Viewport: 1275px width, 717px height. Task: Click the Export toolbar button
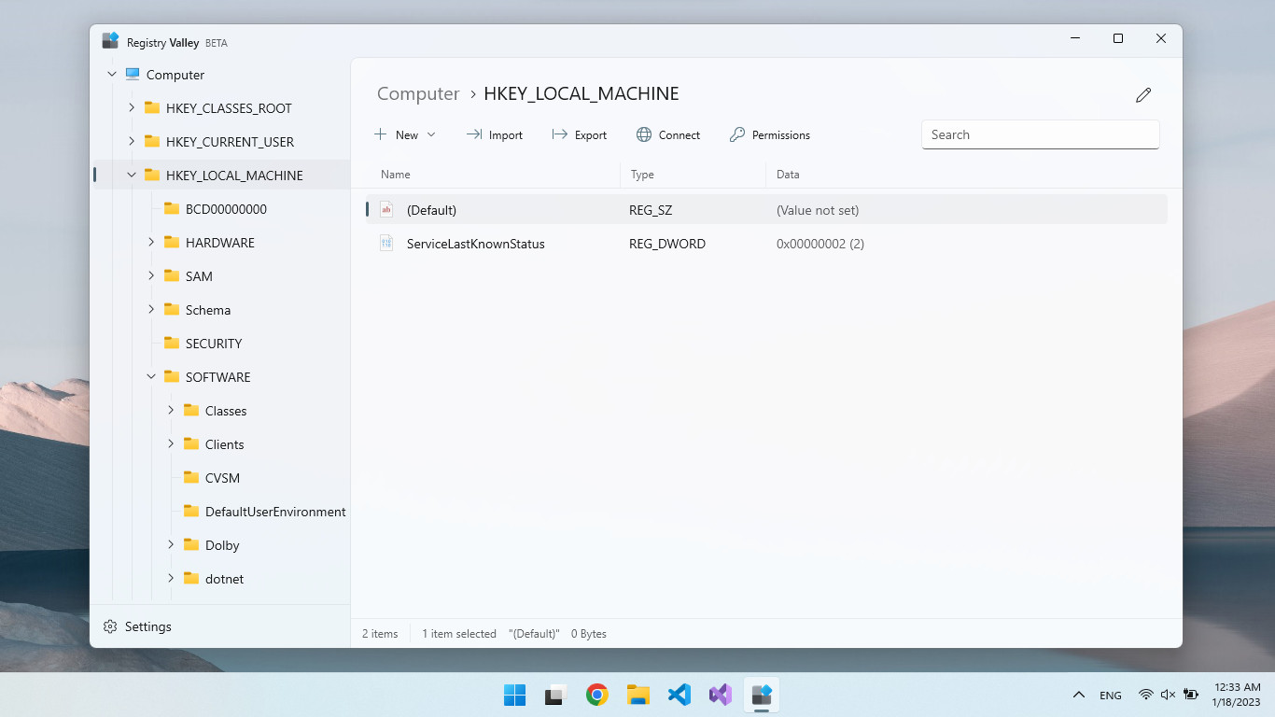[580, 135]
